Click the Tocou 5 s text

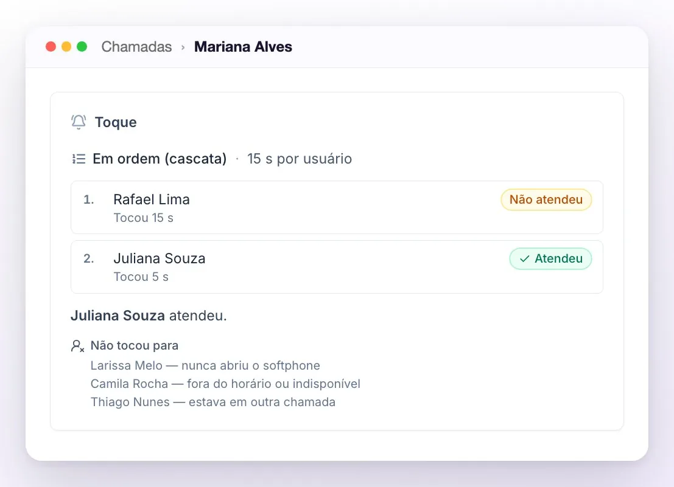[x=141, y=277]
